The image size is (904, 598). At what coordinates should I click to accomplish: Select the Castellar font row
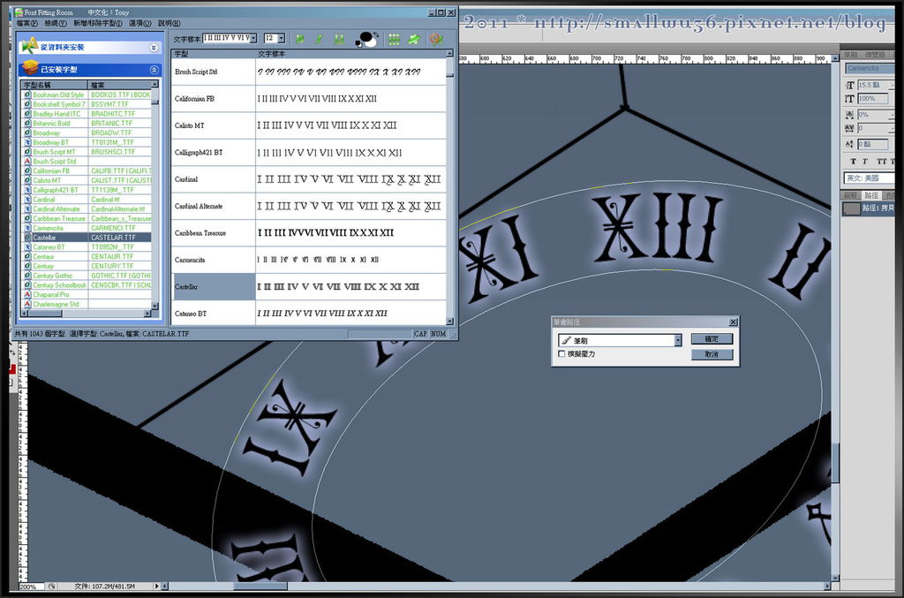87,238
